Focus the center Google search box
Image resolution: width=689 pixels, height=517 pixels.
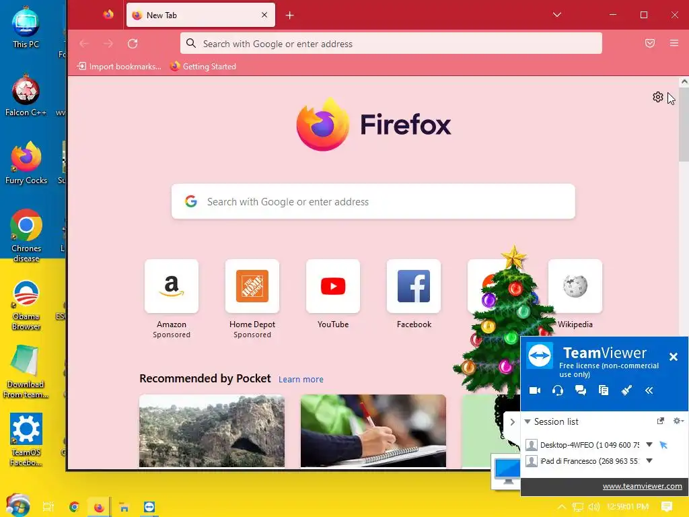373,201
